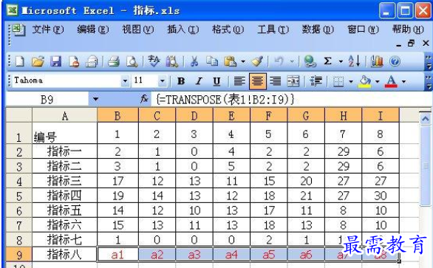Select cell a1 in row 9
Image resolution: width=433 pixels, height=268 pixels.
[x=117, y=255]
